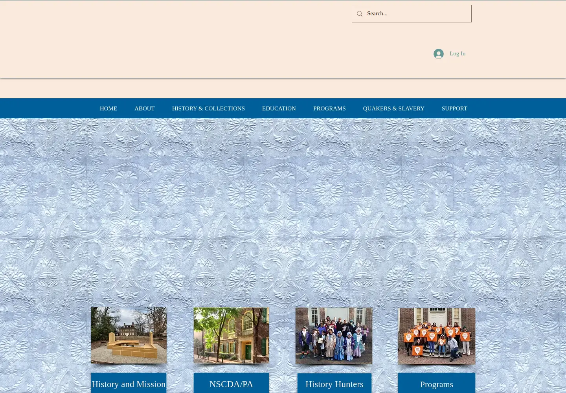The height and width of the screenshot is (393, 566).
Task: Click the History and Mission button
Action: point(129,383)
